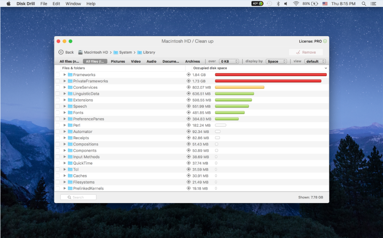
Task: Click the Receipts folder icon
Action: [70, 138]
